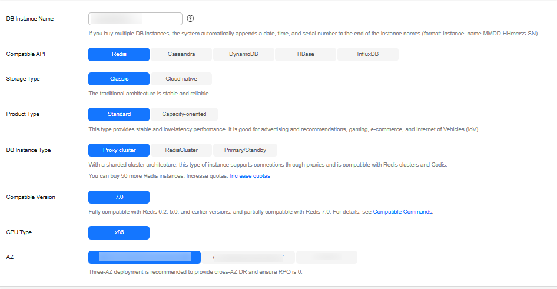Select the third AZ option
The image size is (557, 289).
[x=326, y=257]
